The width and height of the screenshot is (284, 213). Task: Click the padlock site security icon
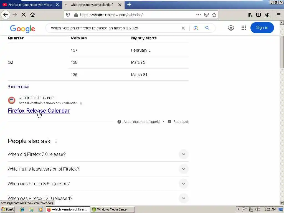[76, 15]
